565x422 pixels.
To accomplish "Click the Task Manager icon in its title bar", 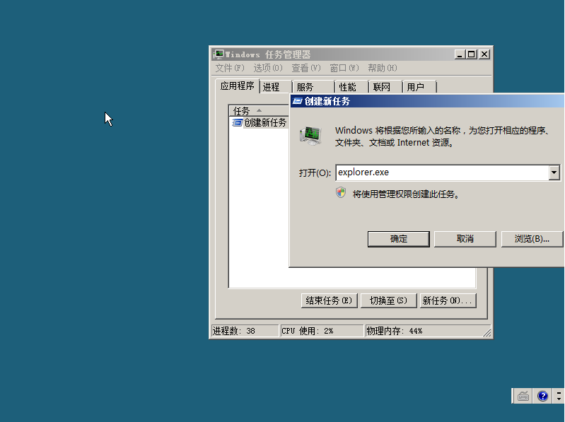I will tap(219, 54).
